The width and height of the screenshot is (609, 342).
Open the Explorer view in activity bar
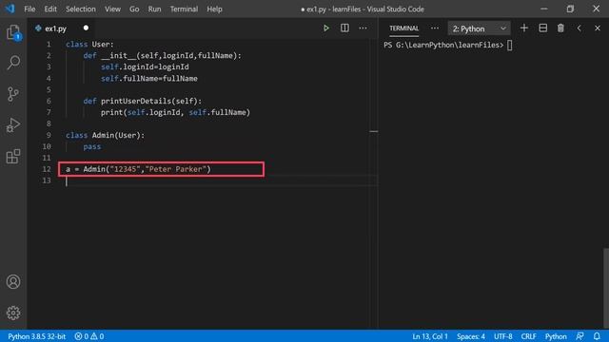(x=13, y=32)
